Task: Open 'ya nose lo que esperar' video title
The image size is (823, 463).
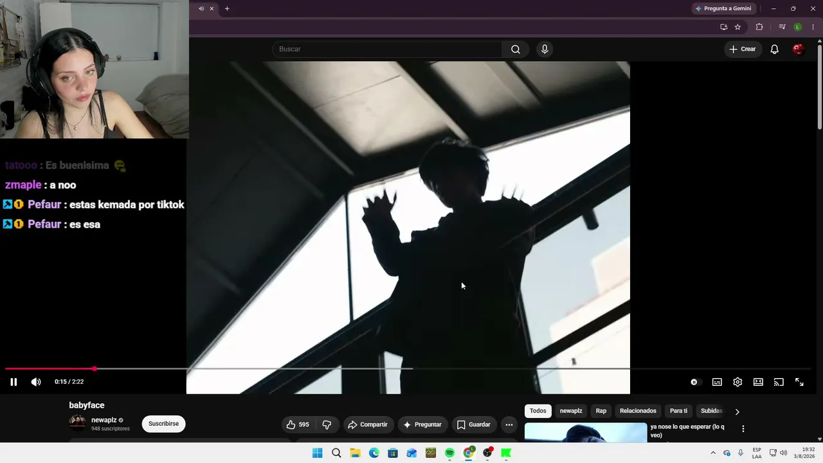Action: tap(687, 431)
